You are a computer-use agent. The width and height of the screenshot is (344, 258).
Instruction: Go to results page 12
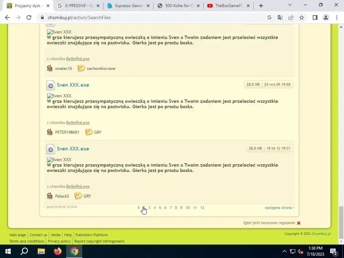[x=202, y=208]
